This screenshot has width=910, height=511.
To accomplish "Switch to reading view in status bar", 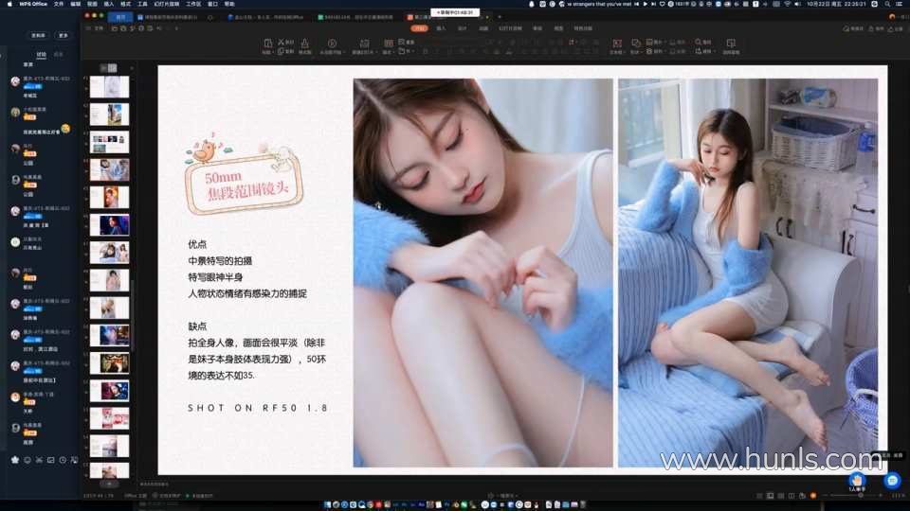I will 791,496.
